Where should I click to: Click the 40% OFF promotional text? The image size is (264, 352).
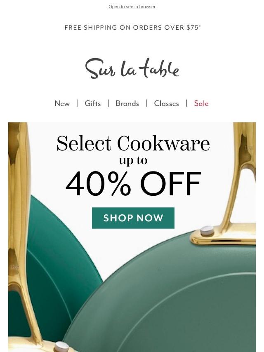(x=133, y=184)
